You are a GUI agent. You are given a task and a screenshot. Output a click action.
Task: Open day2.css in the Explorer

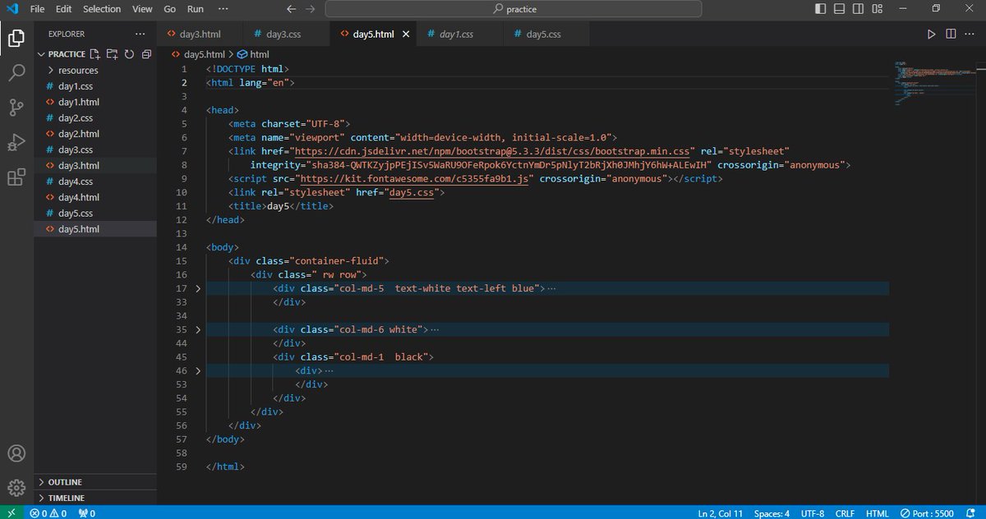pos(76,117)
